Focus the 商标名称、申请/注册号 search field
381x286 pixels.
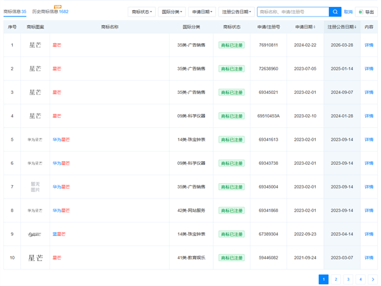pyautogui.click(x=293, y=11)
